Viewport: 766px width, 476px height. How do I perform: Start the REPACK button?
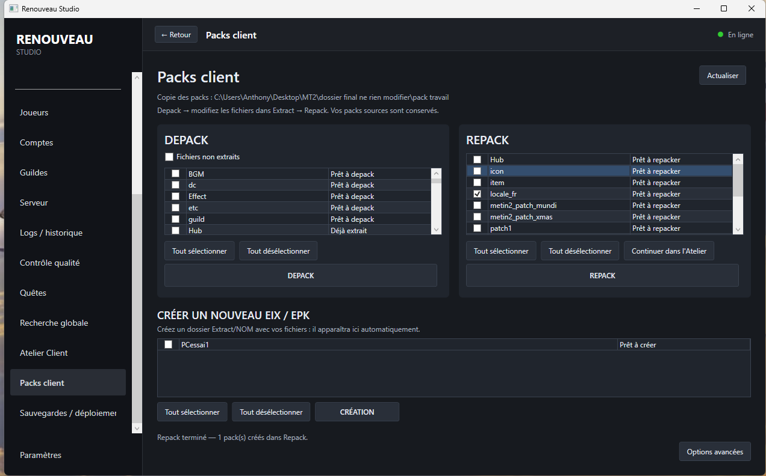tap(602, 275)
